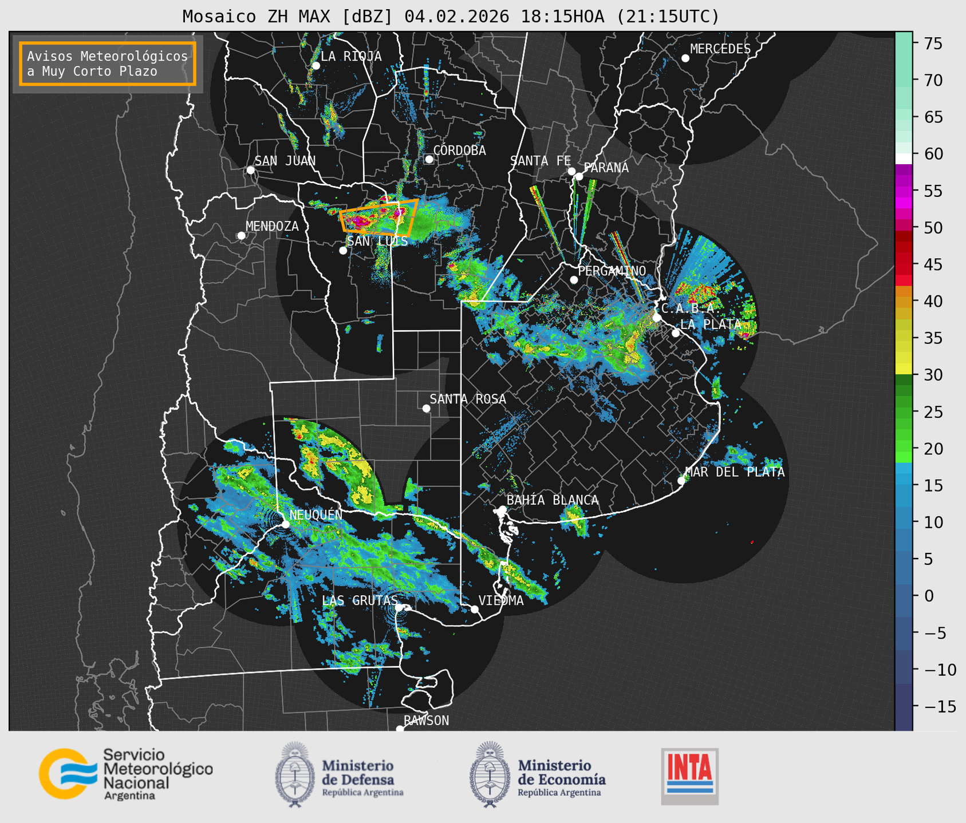
Task: Click the Avisos Meteorológicos a Muy Corto Plazo legend box
Action: click(x=108, y=64)
